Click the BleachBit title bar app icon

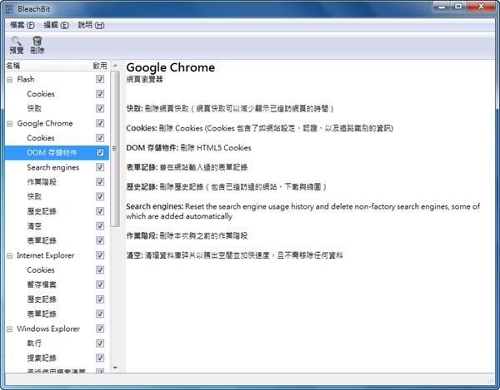pos(9,8)
